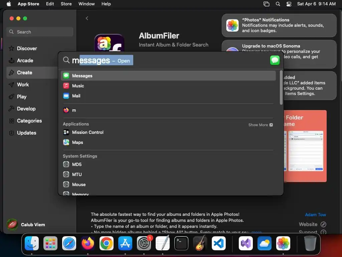The height and width of the screenshot is (257, 342).
Task: Click the Spotlight search icon in menu bar
Action: click(278, 4)
